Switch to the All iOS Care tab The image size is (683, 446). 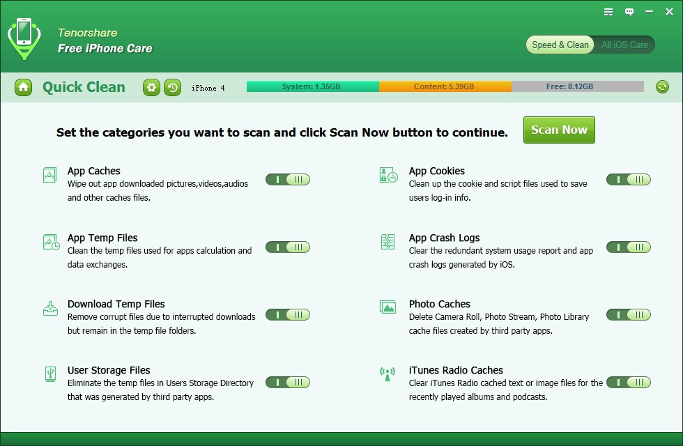pos(624,45)
